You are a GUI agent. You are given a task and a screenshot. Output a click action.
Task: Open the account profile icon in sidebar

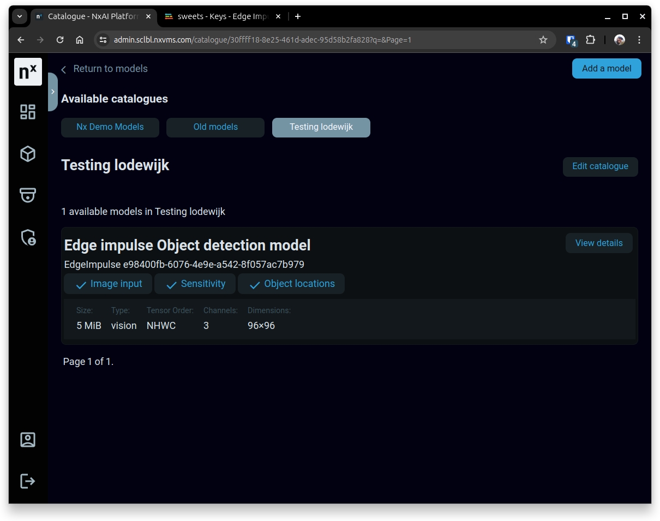pyautogui.click(x=28, y=440)
